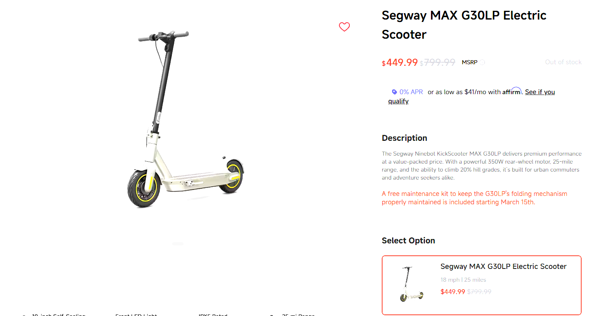This screenshot has height=316, width=610.
Task: Click the Description heading
Action: pyautogui.click(x=405, y=138)
